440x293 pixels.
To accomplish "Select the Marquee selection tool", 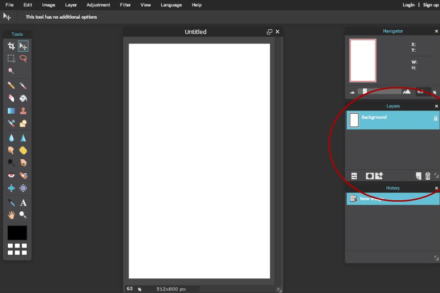I will [x=11, y=58].
